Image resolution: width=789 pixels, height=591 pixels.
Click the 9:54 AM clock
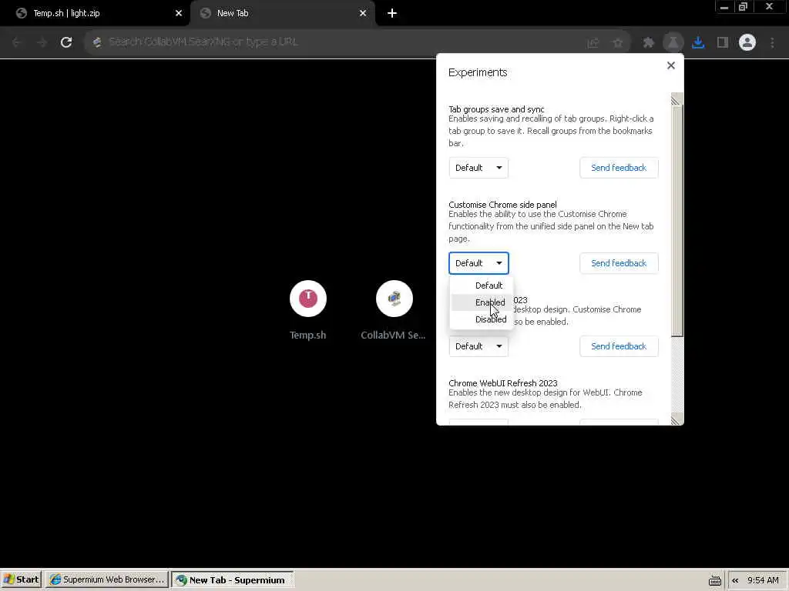click(x=763, y=580)
